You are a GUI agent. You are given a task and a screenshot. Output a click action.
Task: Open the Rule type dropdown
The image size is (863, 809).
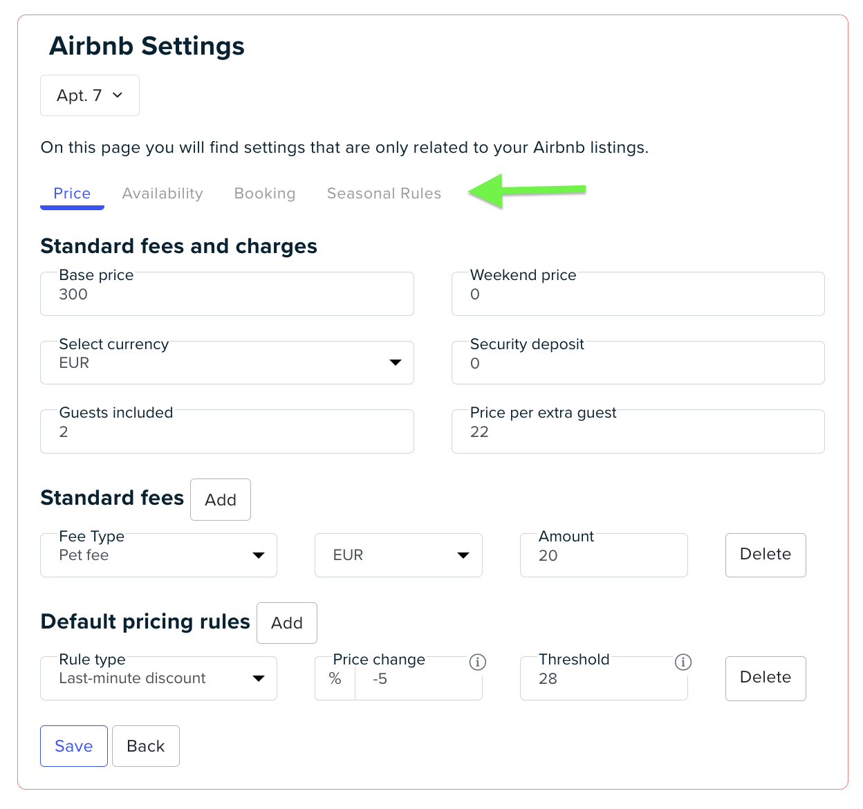(x=158, y=678)
